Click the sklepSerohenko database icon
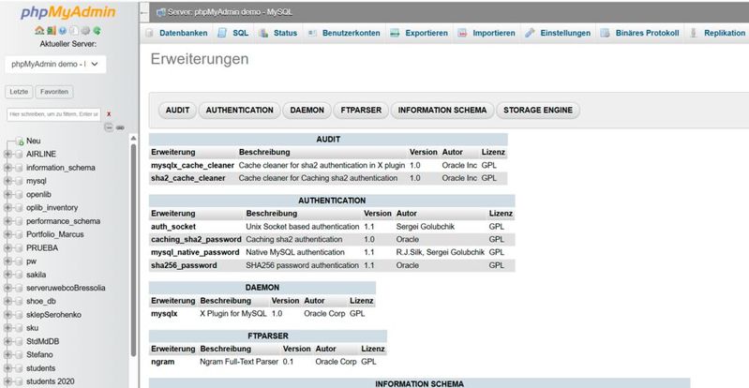 tap(19, 315)
